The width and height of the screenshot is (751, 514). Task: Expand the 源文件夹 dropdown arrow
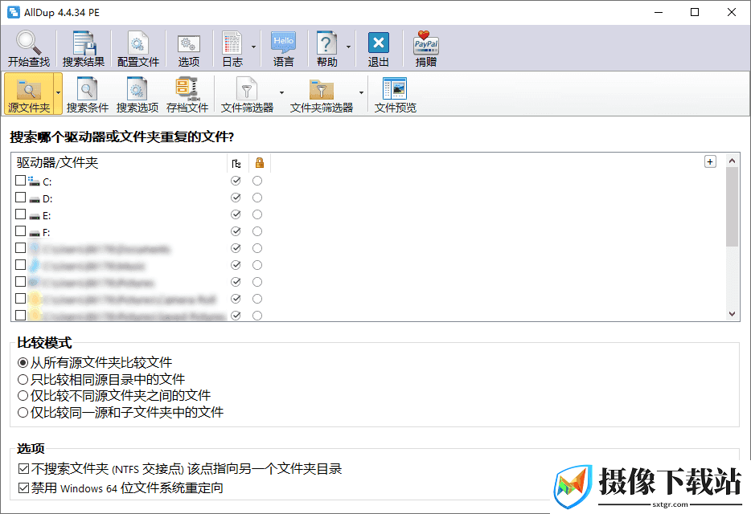pyautogui.click(x=58, y=93)
